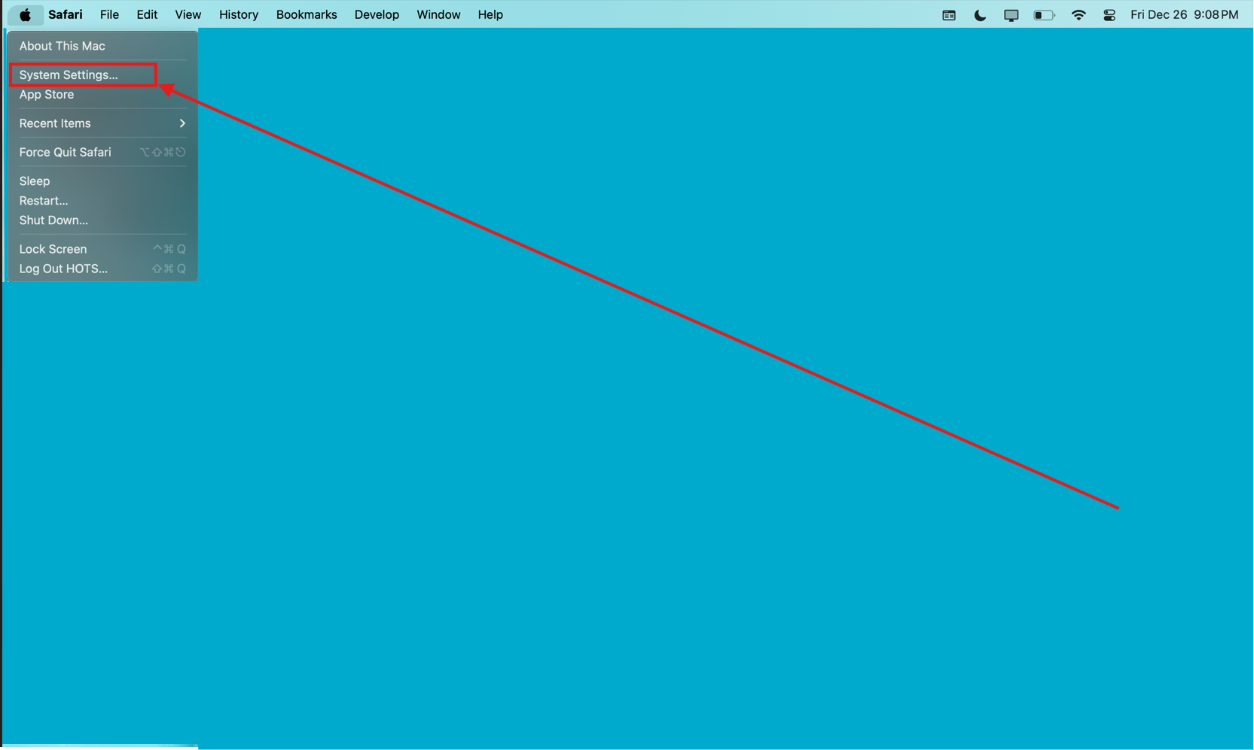Image resolution: width=1254 pixels, height=750 pixels.
Task: Select About This Mac
Action: 62,46
